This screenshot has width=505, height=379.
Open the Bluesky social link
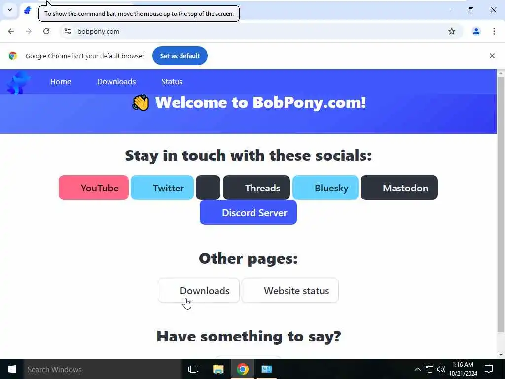point(325,188)
